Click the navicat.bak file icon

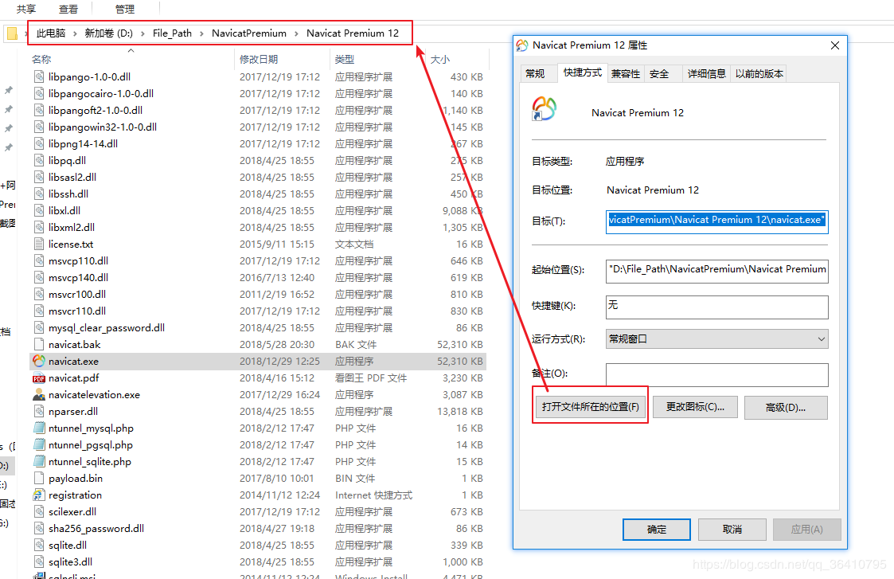coord(39,345)
